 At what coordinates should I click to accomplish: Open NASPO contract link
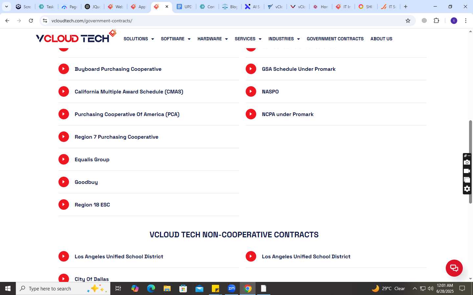pyautogui.click(x=270, y=91)
